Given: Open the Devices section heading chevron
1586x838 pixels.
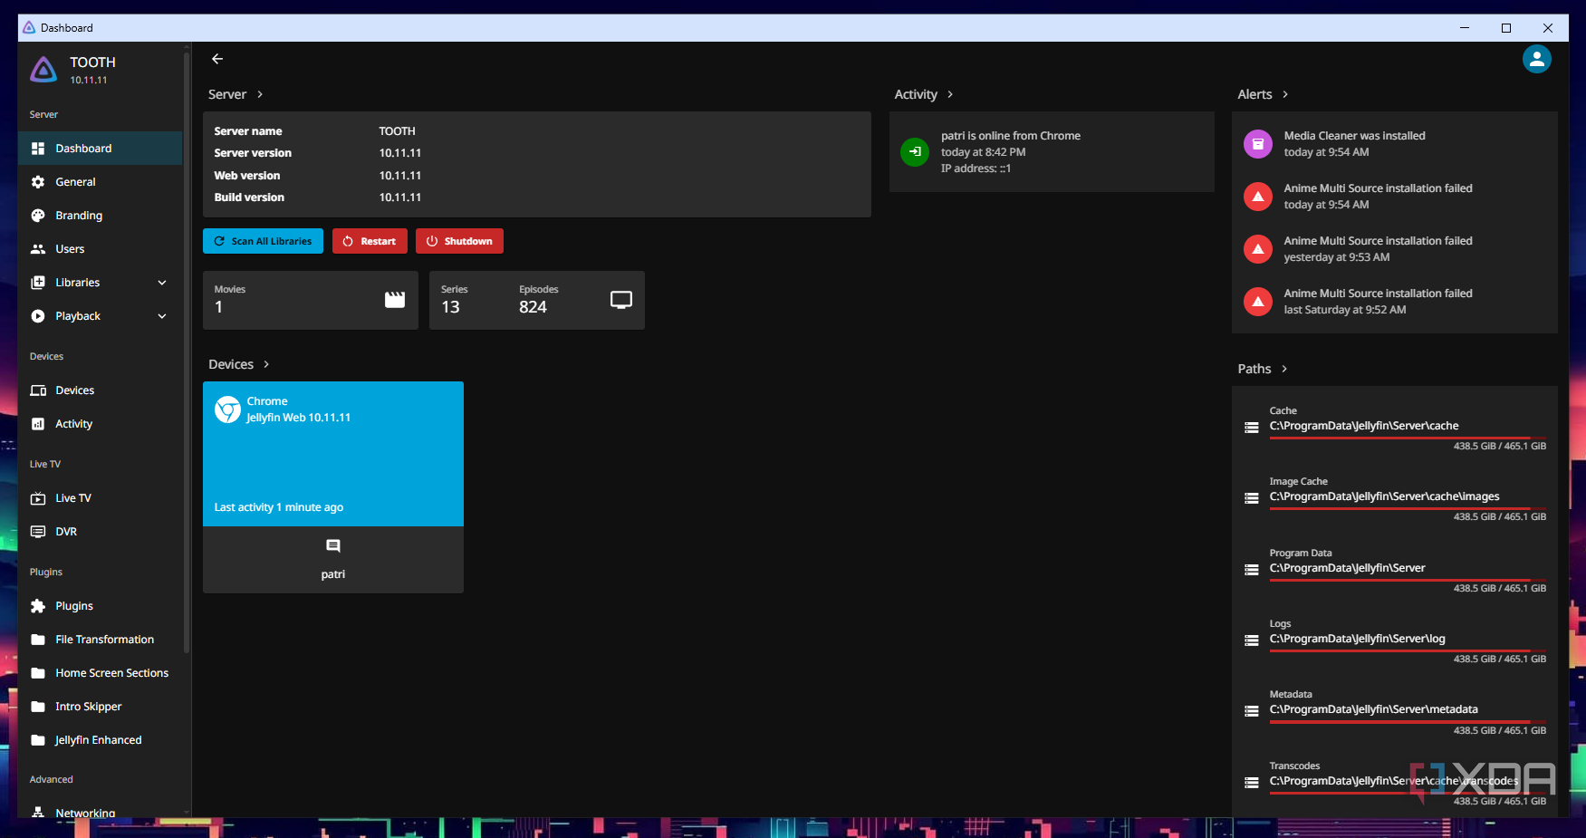Looking at the screenshot, I should (x=266, y=364).
